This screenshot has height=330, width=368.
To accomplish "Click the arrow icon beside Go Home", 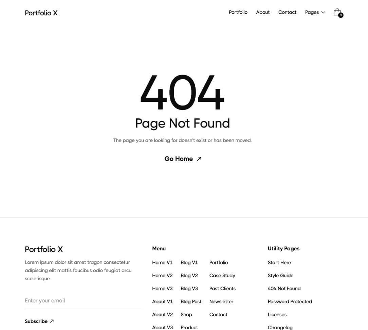I will coord(199,159).
